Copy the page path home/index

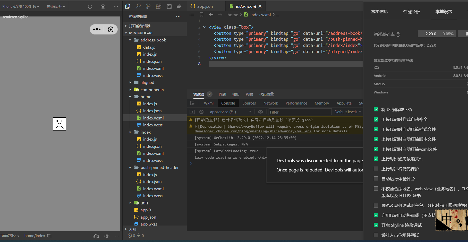(49, 236)
